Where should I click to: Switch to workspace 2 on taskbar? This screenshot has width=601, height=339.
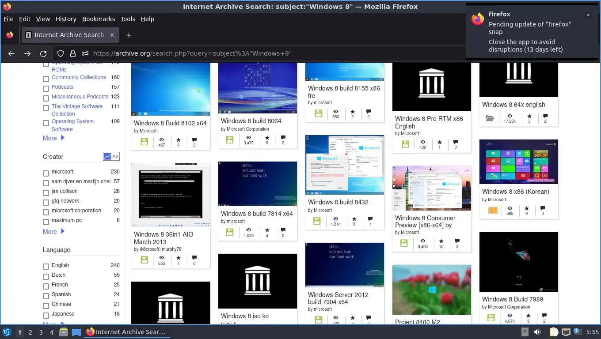(x=30, y=332)
